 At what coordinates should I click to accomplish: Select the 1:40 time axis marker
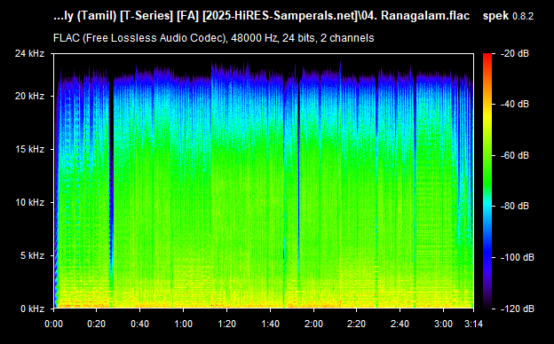pyautogui.click(x=270, y=324)
